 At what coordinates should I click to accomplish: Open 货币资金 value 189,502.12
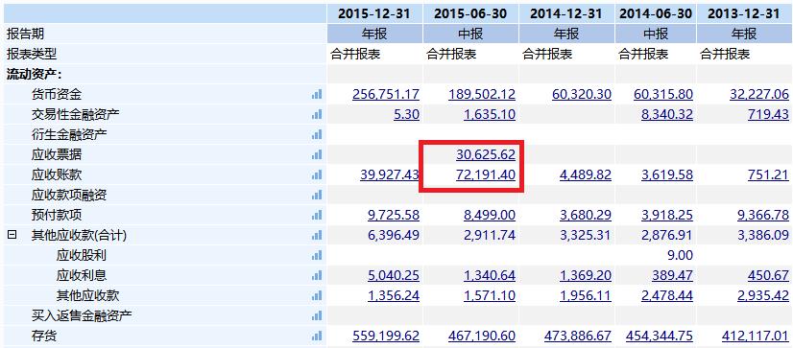coord(482,95)
